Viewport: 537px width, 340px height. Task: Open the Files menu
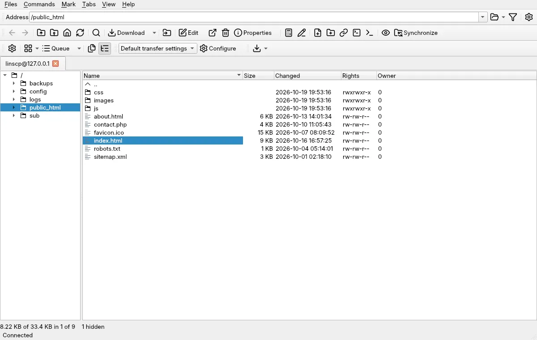click(x=11, y=4)
